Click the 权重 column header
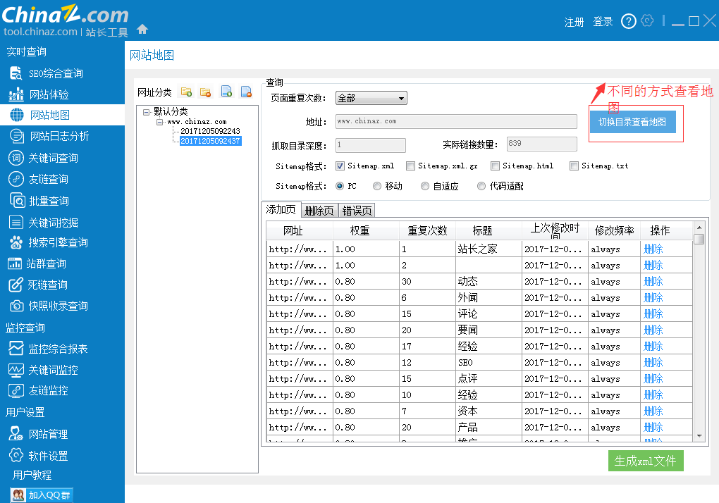 (366, 230)
